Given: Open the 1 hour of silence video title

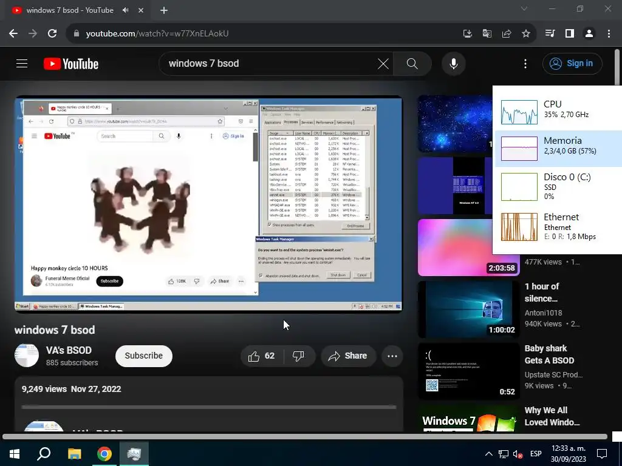Looking at the screenshot, I should (542, 292).
